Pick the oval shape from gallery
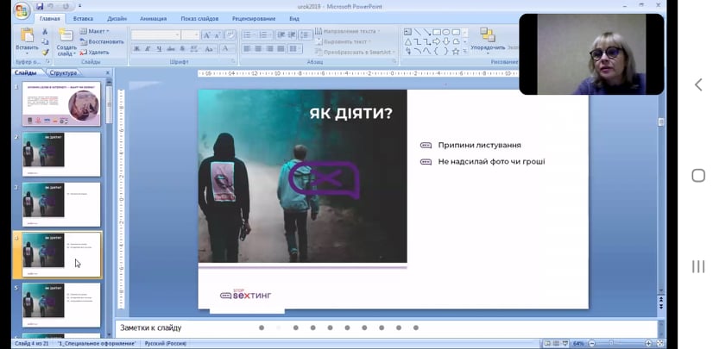This screenshot has width=719, height=349. click(445, 32)
